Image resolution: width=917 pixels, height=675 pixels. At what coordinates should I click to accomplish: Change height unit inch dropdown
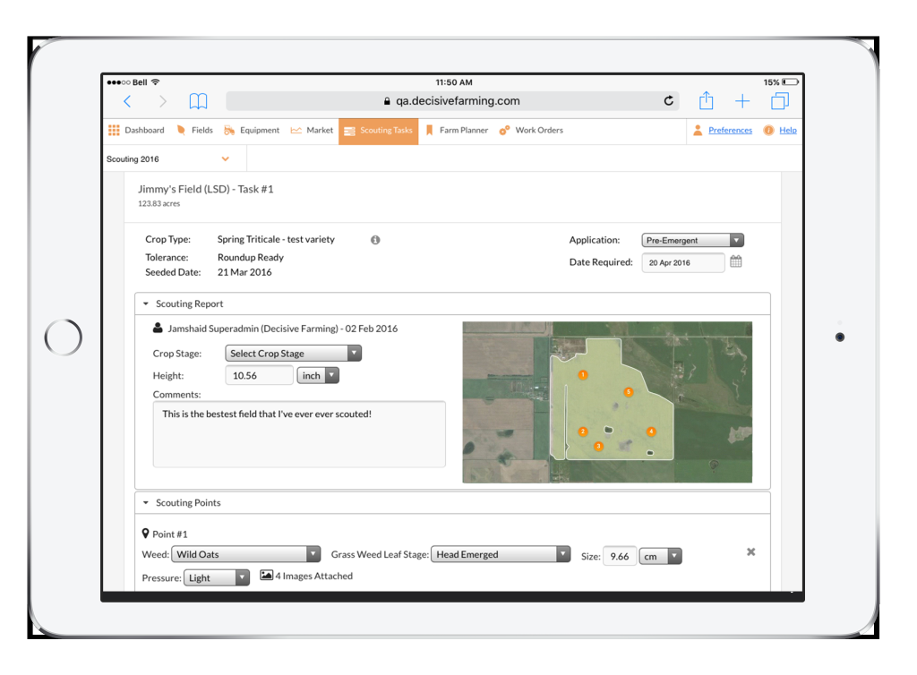coord(318,375)
